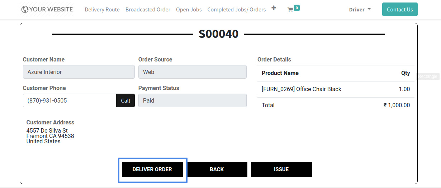This screenshot has height=188, width=441.
Task: Open the Delivery Route menu
Action: point(102,10)
